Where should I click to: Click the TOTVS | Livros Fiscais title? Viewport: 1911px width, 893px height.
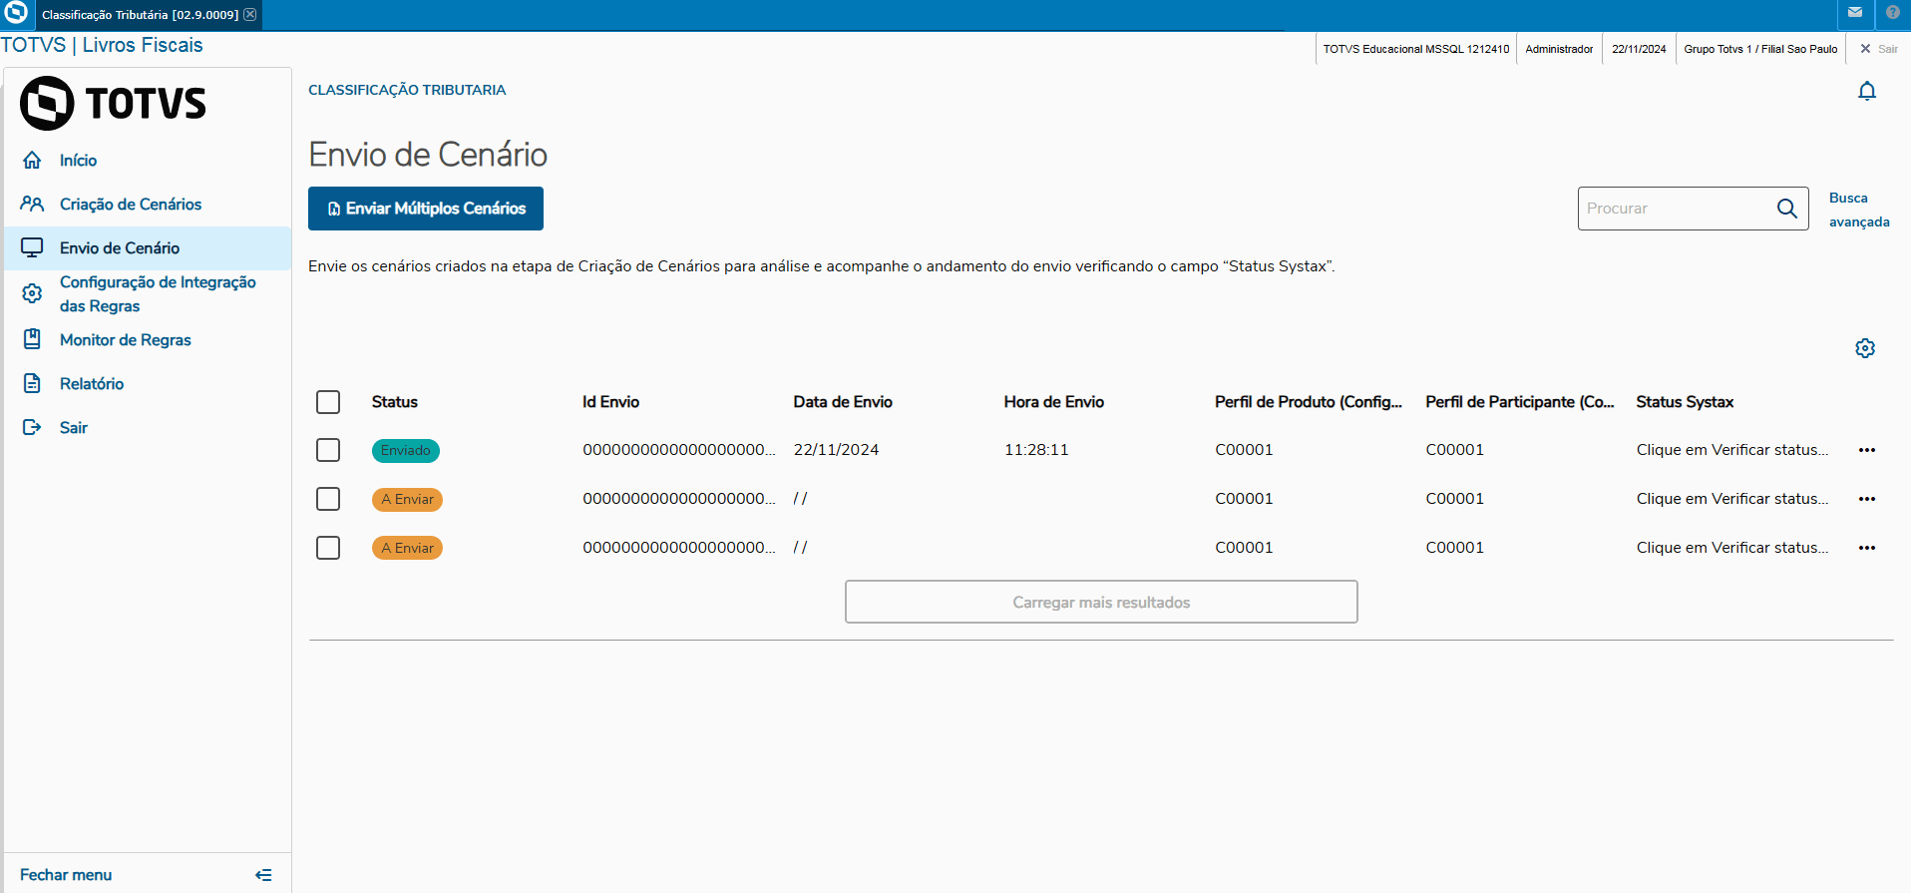point(102,45)
